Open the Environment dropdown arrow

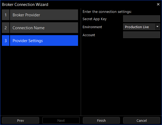tap(157, 27)
